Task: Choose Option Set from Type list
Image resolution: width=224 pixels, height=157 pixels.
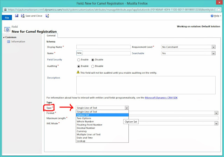Action: click(x=102, y=115)
